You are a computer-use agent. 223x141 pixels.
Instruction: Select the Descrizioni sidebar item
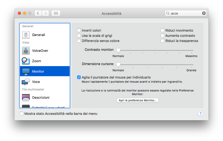pyautogui.click(x=41, y=97)
